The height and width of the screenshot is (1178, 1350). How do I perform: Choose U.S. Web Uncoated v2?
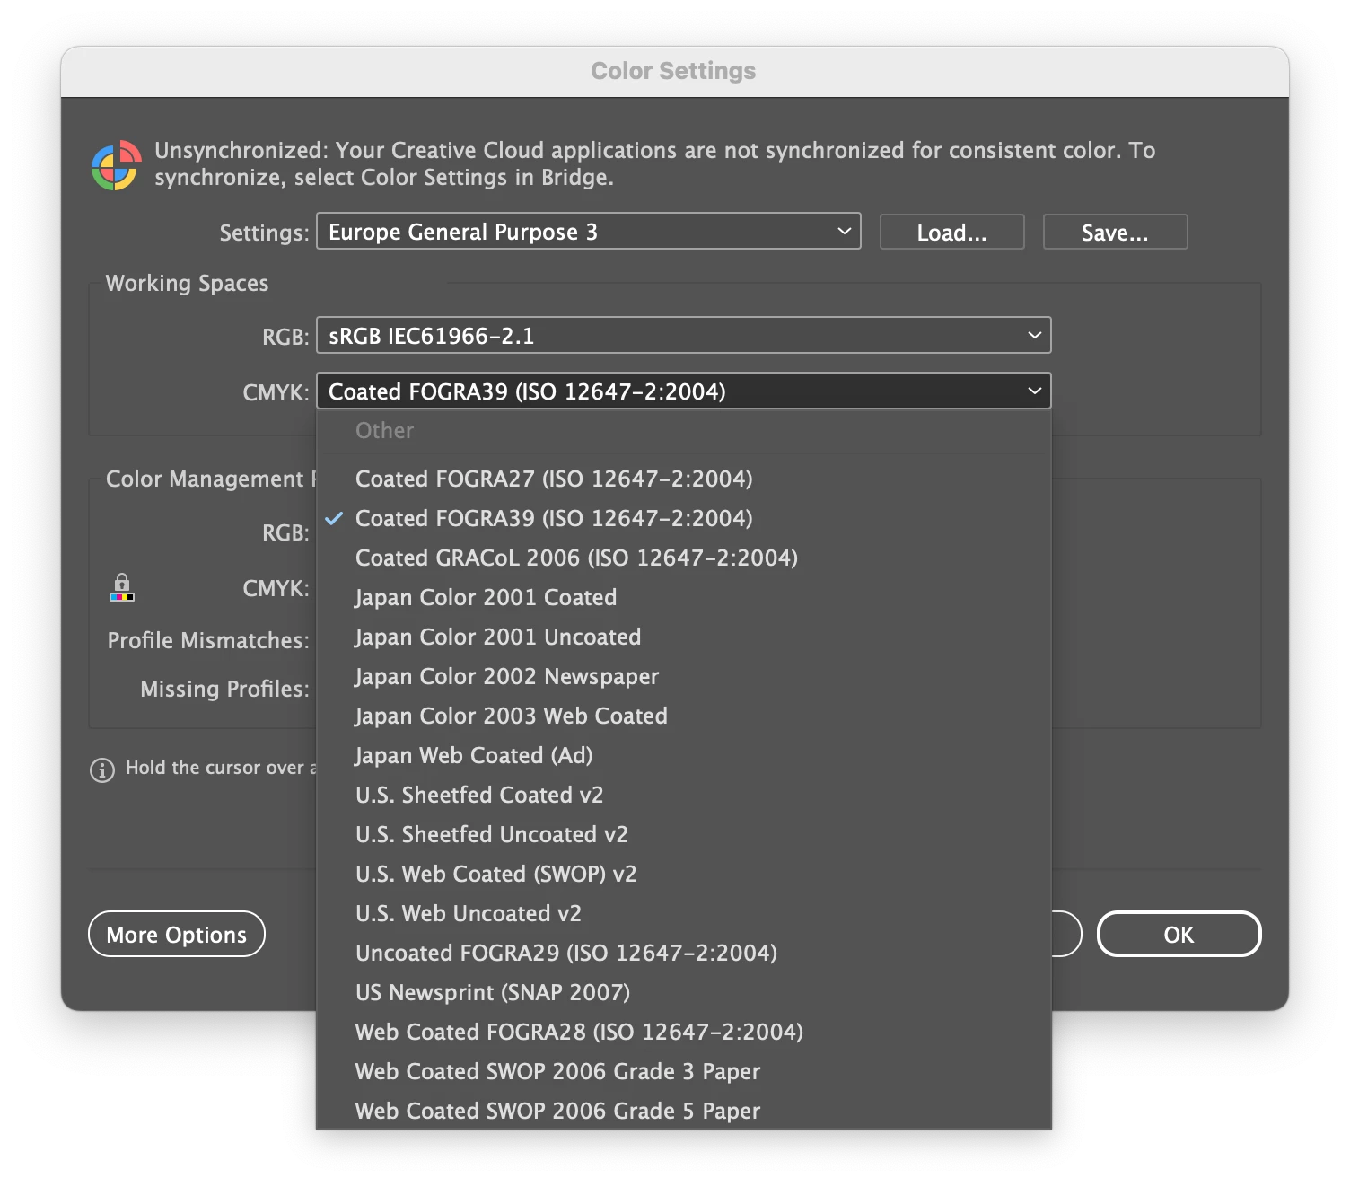(684, 913)
